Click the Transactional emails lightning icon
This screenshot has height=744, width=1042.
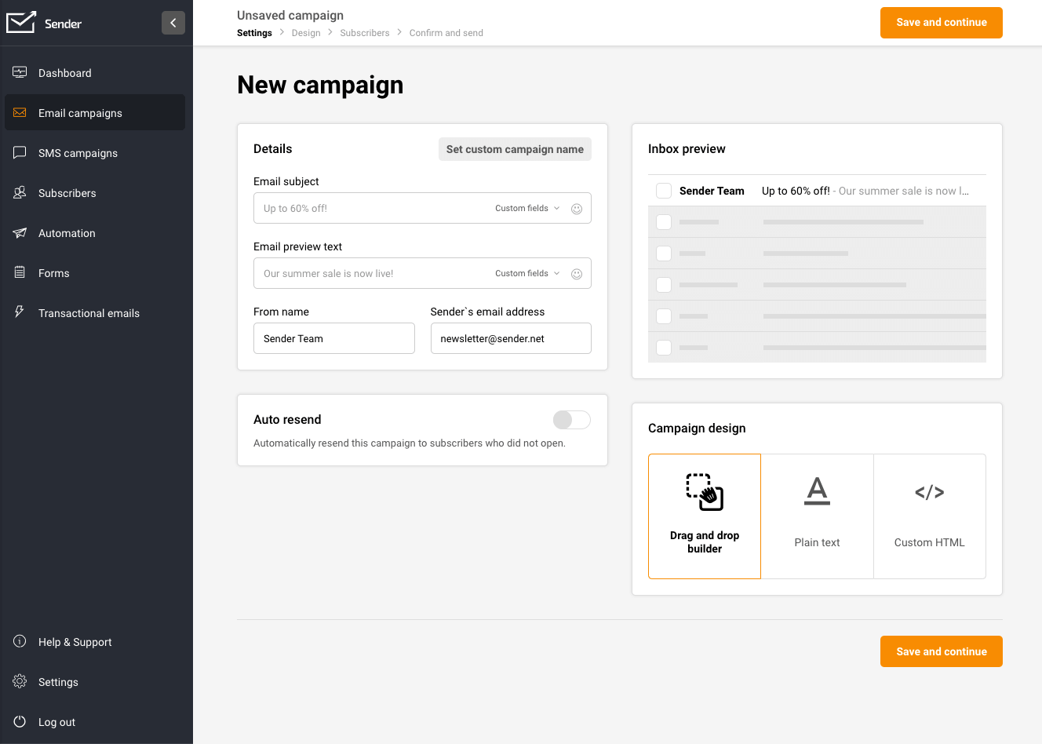20,312
